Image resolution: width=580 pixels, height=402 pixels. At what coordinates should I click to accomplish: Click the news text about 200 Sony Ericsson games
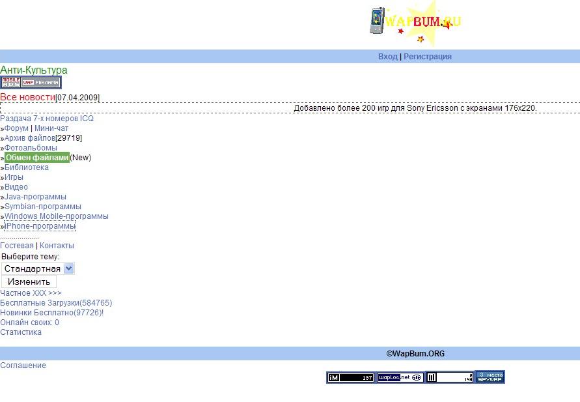pyautogui.click(x=415, y=108)
